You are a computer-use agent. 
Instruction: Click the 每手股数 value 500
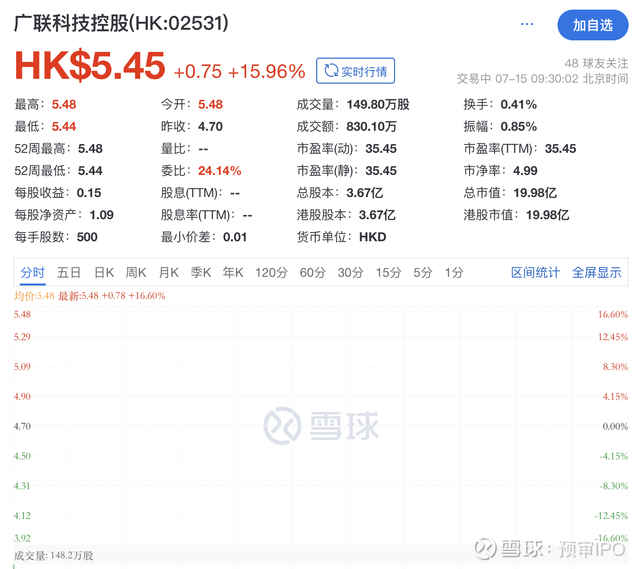click(87, 237)
